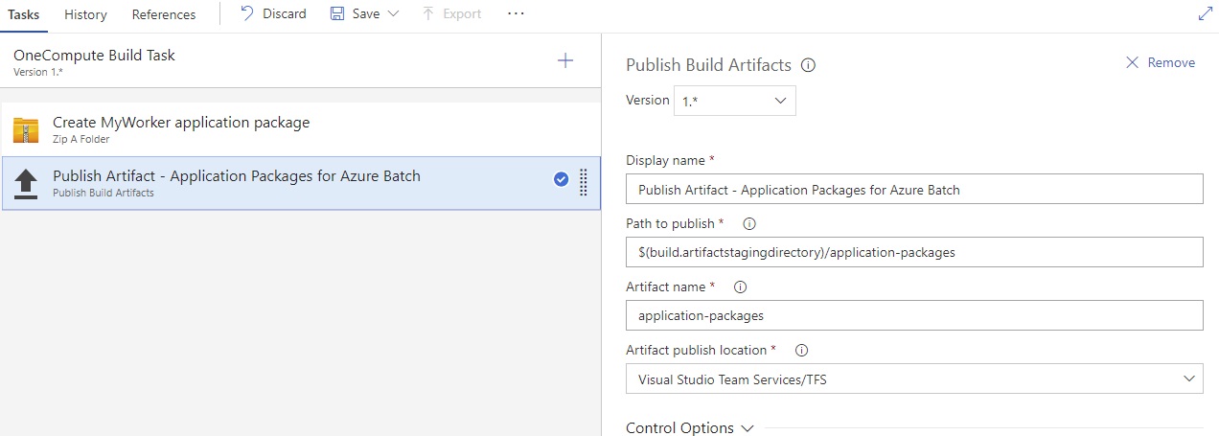Click the plus icon to add a task
Viewport: 1219px width, 436px height.
point(565,61)
